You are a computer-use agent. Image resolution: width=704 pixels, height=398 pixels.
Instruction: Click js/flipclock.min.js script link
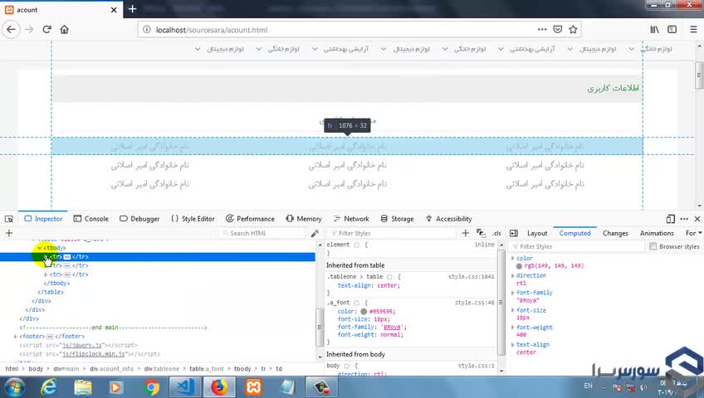93,354
